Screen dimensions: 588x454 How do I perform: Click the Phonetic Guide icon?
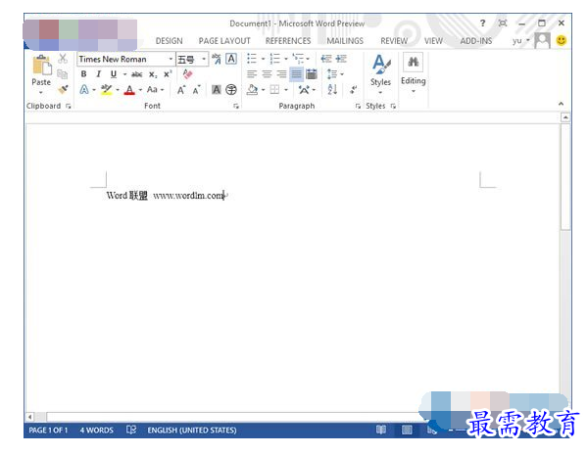tap(217, 59)
